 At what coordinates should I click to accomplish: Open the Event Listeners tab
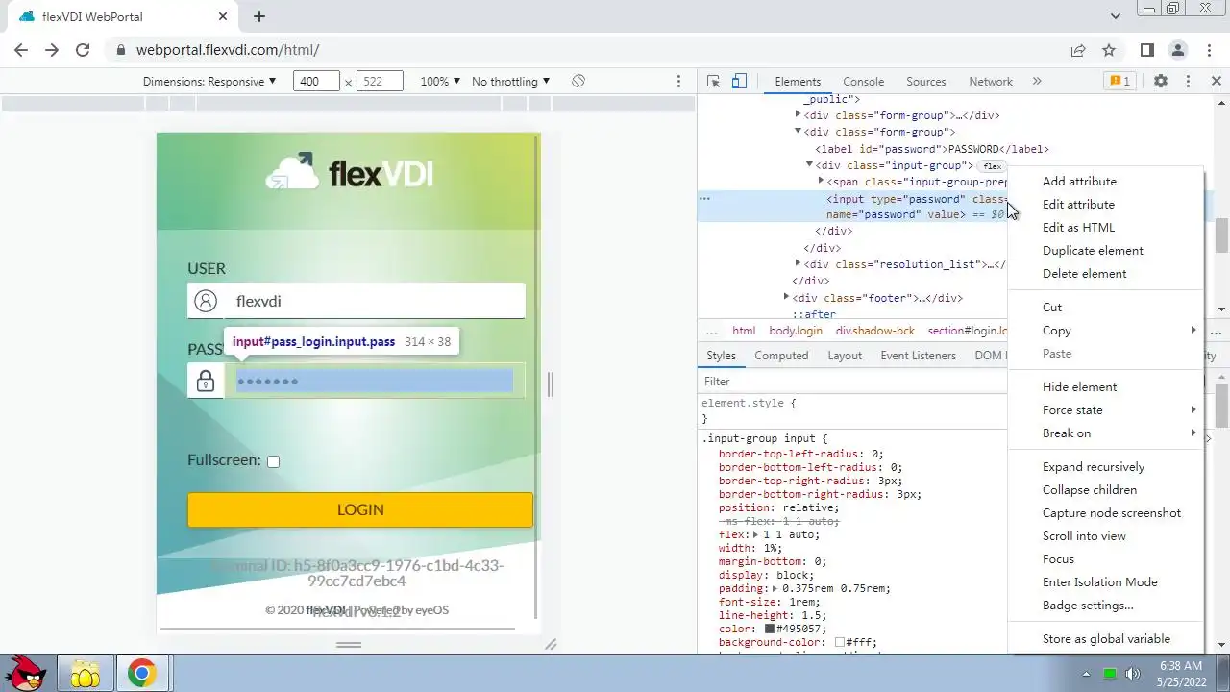click(x=919, y=356)
